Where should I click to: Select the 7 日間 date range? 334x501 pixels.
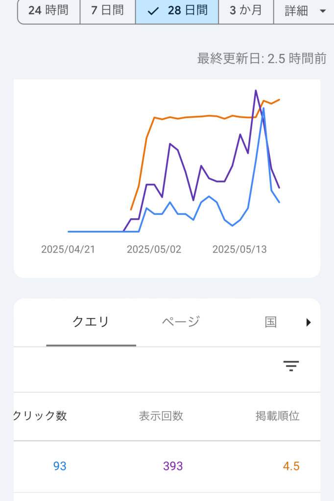pos(107,11)
